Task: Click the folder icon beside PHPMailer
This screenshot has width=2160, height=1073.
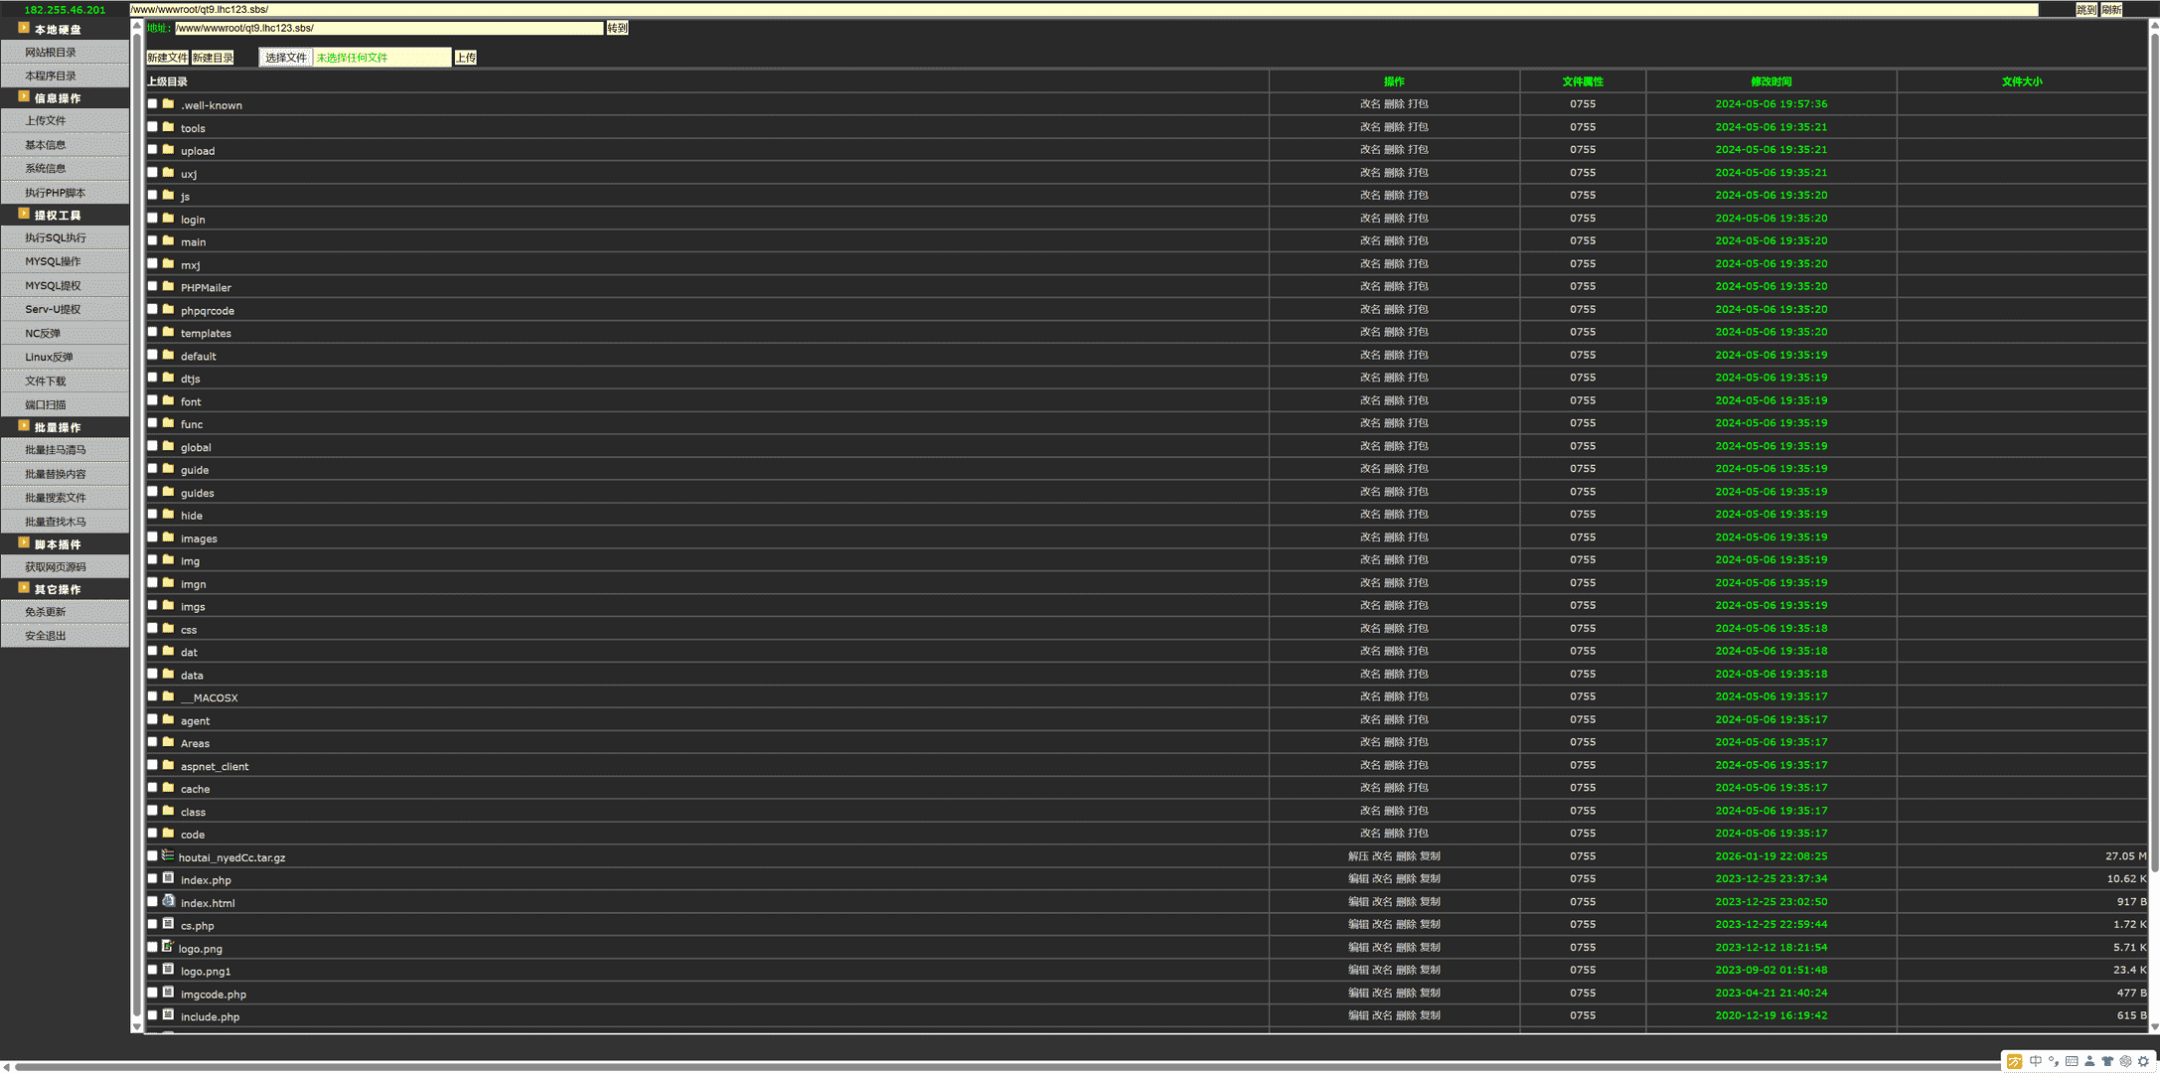Action: (x=168, y=286)
